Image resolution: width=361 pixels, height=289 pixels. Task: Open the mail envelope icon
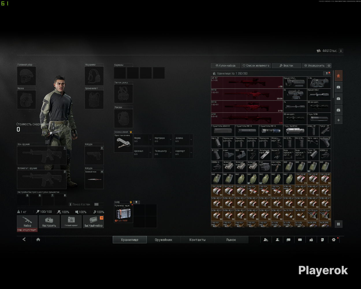tap(300, 240)
